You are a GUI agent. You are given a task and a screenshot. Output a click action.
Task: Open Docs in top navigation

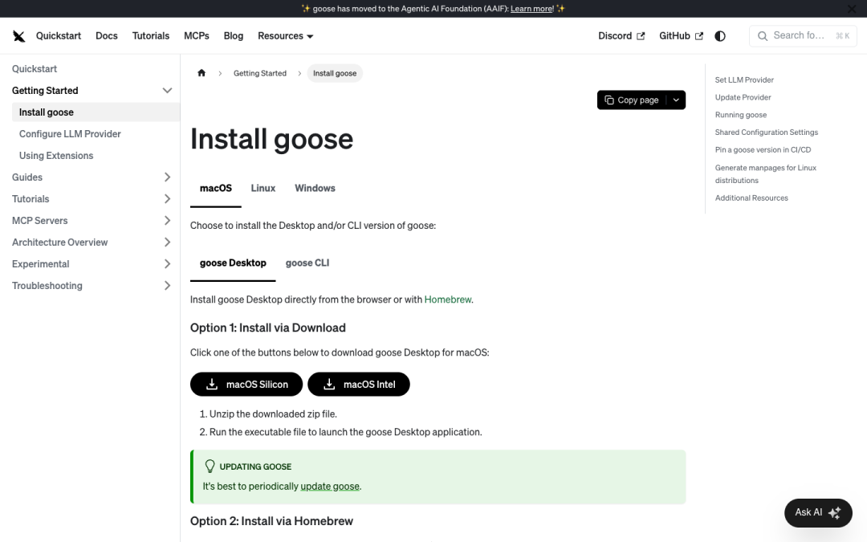(x=107, y=36)
